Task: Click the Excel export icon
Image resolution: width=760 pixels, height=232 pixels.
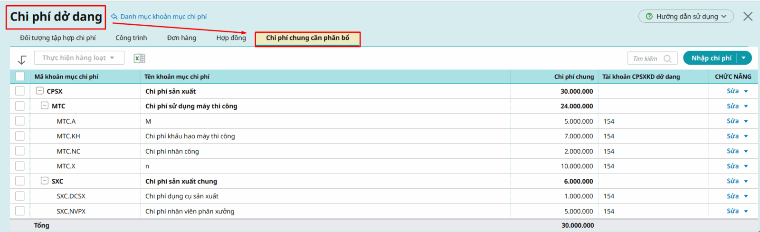Action: pos(139,58)
